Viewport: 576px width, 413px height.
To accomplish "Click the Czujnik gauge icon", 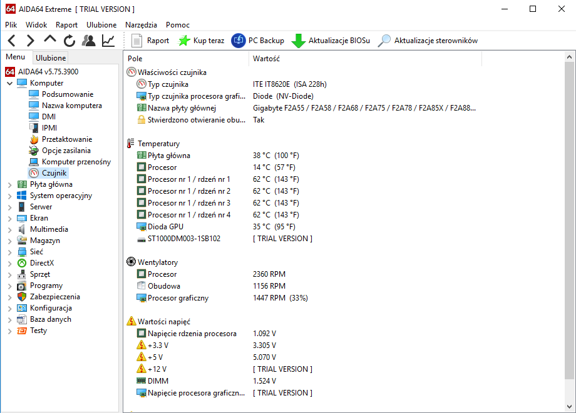I will tap(34, 173).
